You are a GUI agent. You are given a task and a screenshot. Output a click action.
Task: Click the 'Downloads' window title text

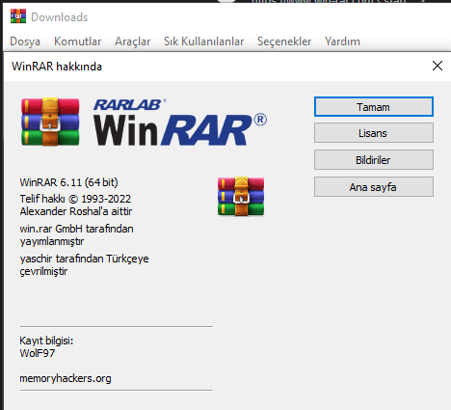point(59,17)
